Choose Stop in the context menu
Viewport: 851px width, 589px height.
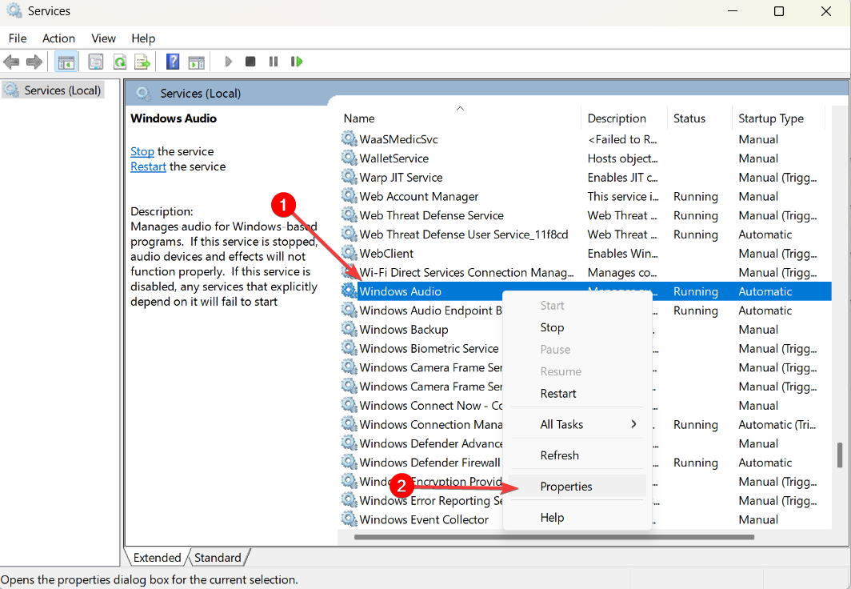[x=577, y=327]
